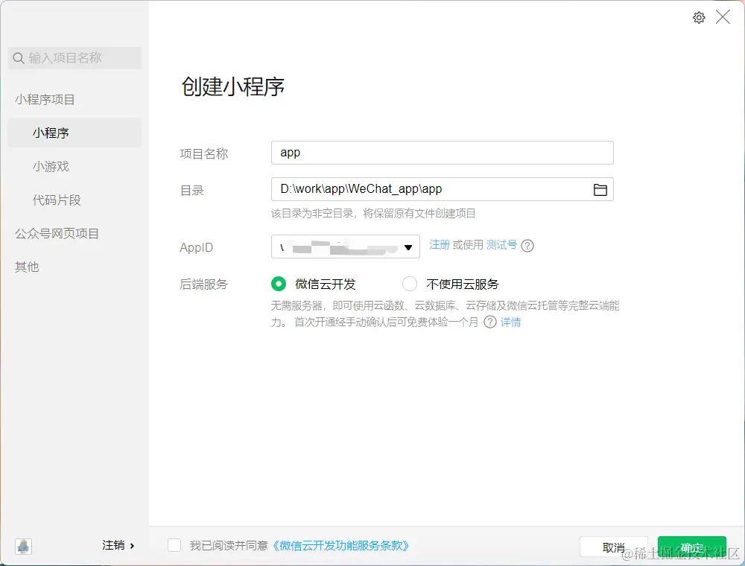745x566 pixels.
Task: Open the AppID help question mark
Action: click(x=527, y=246)
